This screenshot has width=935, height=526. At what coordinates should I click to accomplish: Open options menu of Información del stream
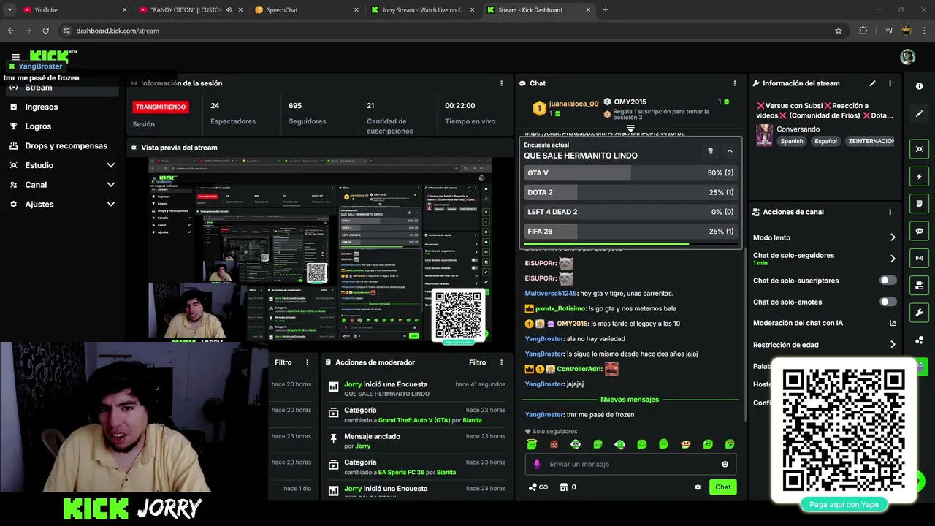click(x=890, y=83)
